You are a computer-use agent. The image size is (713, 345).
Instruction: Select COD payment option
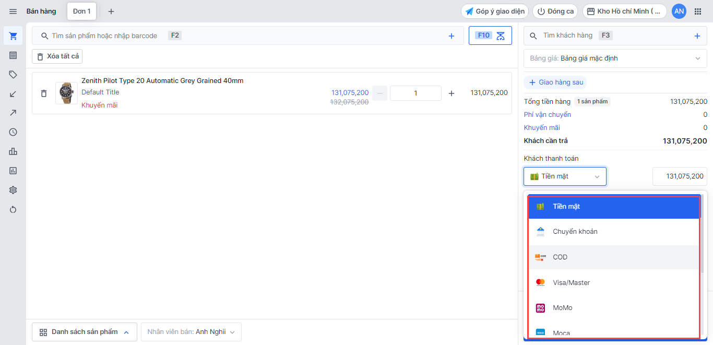614,257
